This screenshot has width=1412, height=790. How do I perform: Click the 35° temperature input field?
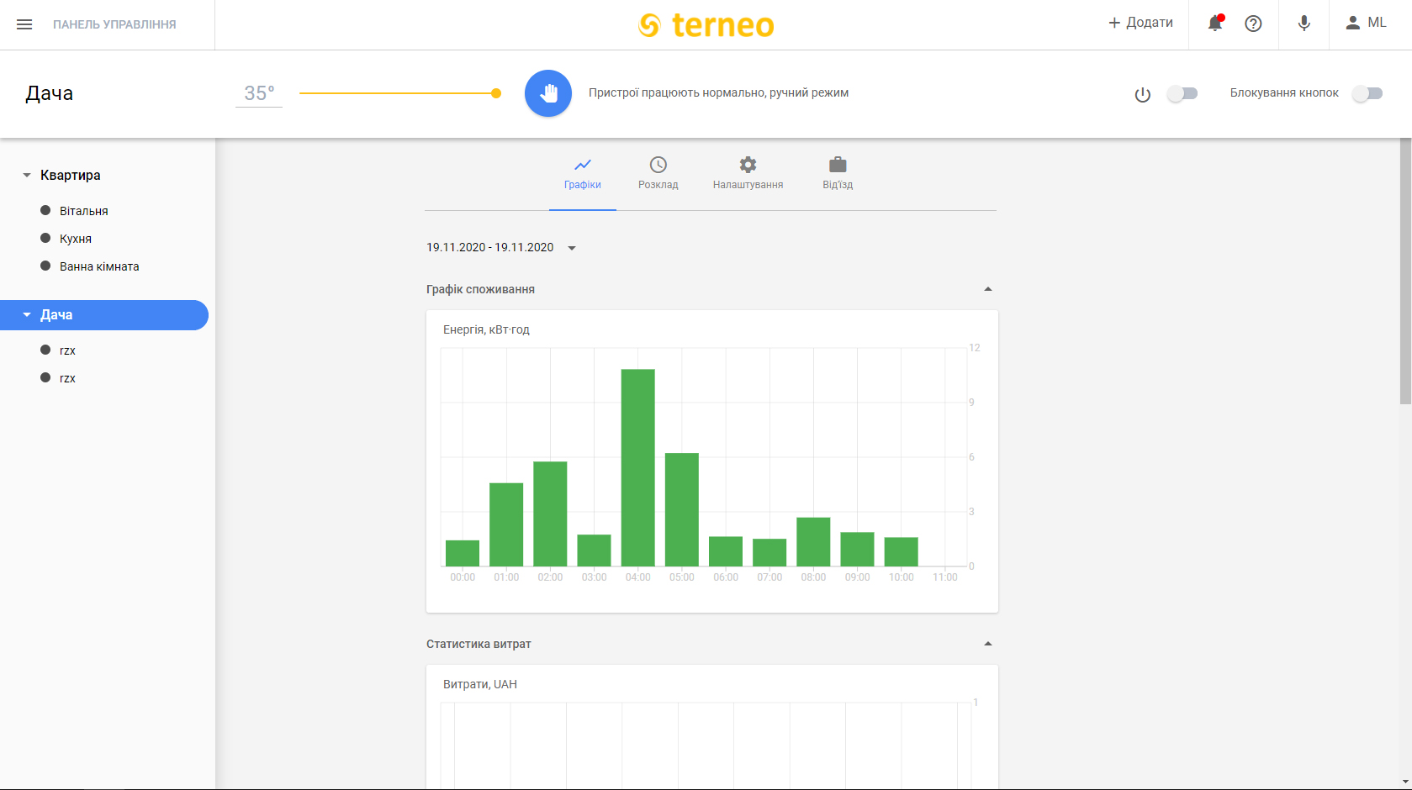pyautogui.click(x=259, y=93)
